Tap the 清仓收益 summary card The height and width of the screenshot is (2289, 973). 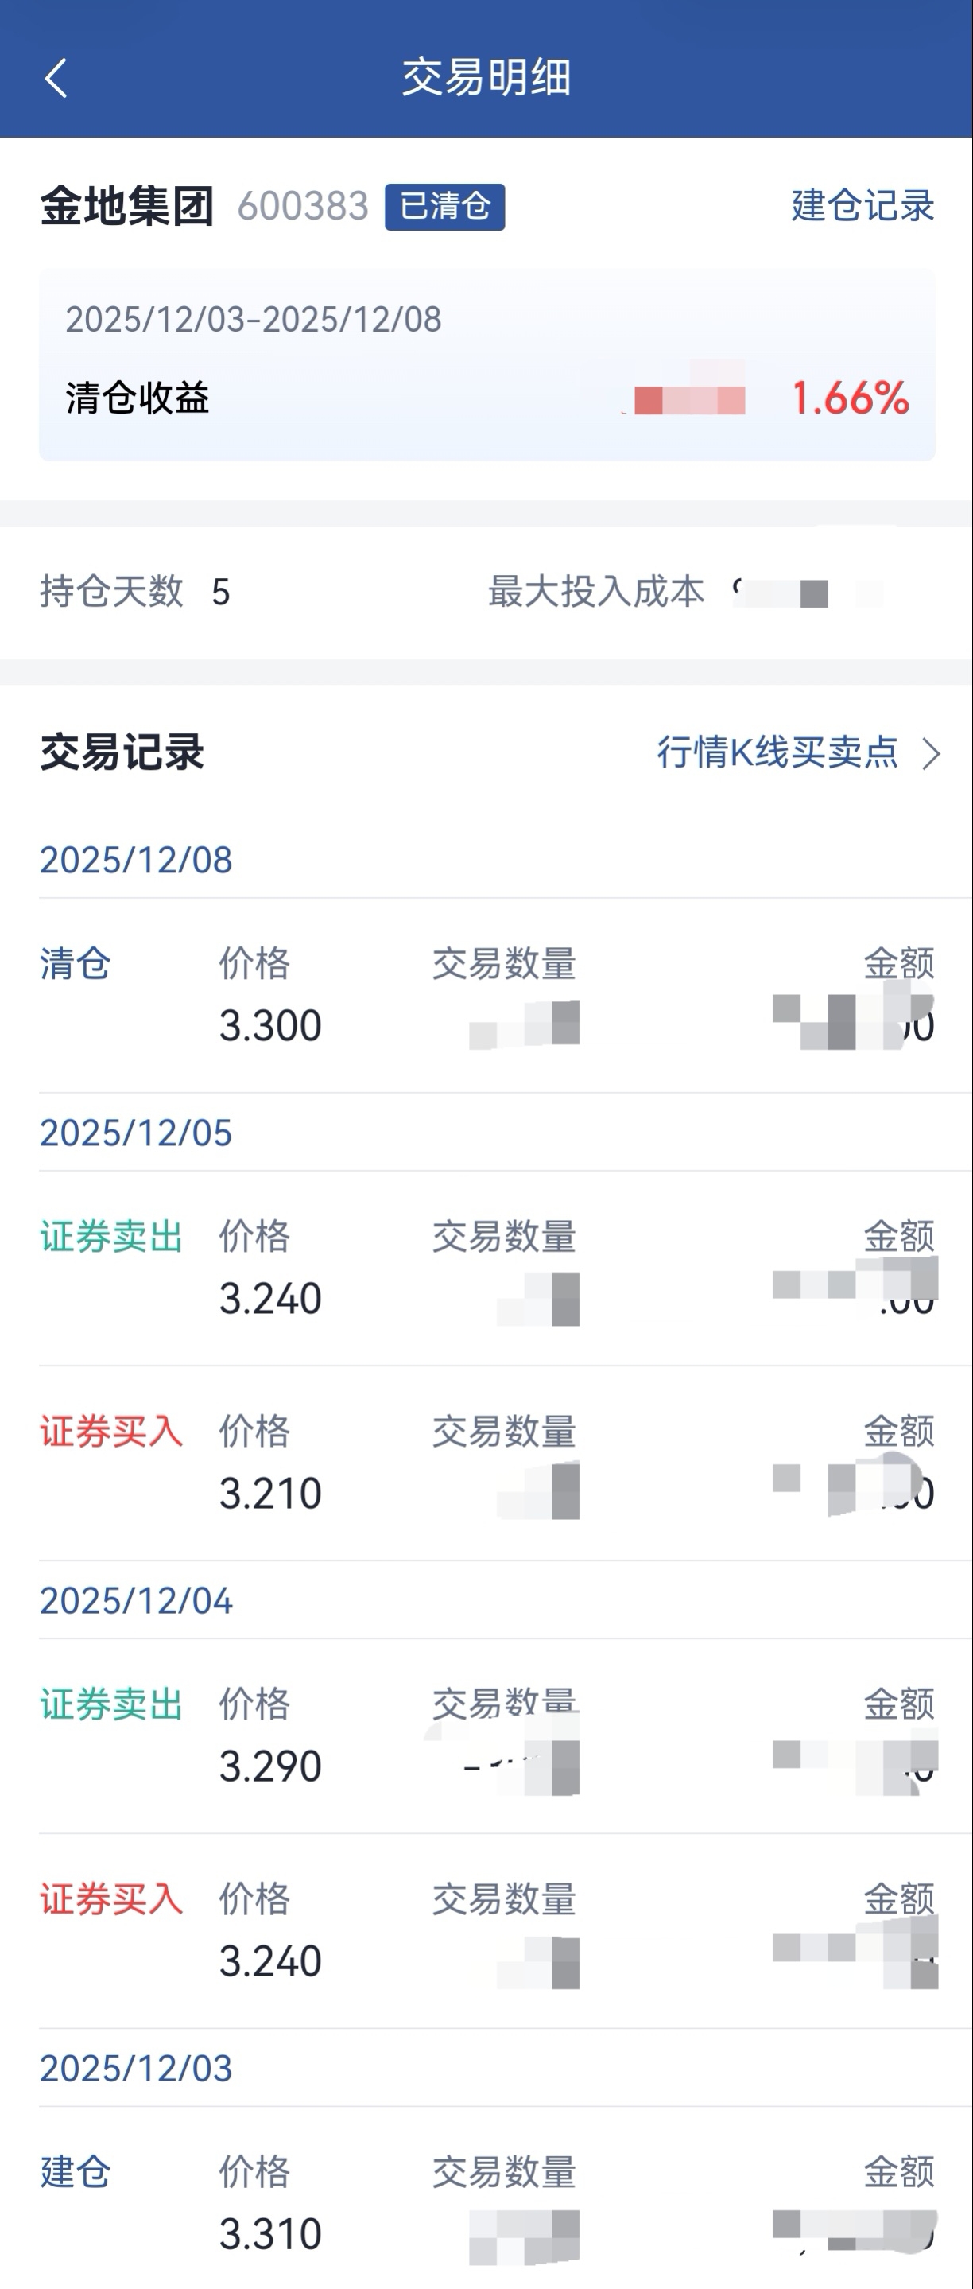click(486, 365)
